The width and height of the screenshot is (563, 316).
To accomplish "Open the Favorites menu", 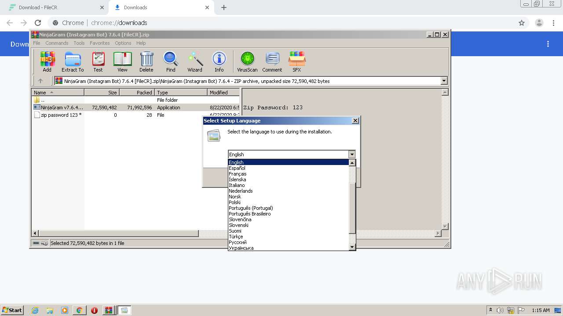I will tap(100, 43).
